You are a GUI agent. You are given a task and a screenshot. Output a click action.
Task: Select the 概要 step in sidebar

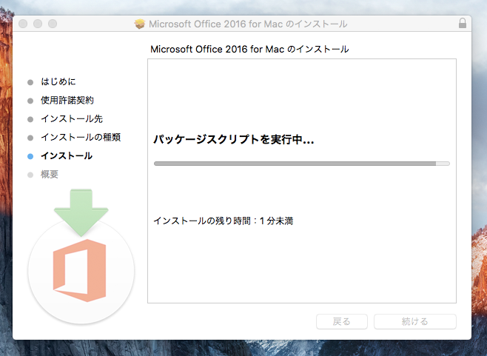[x=50, y=174]
